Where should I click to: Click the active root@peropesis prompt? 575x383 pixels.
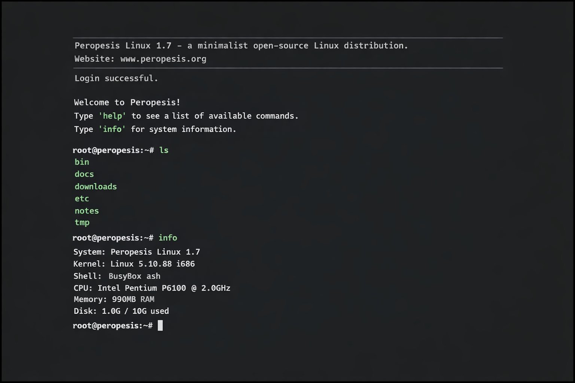pyautogui.click(x=112, y=325)
